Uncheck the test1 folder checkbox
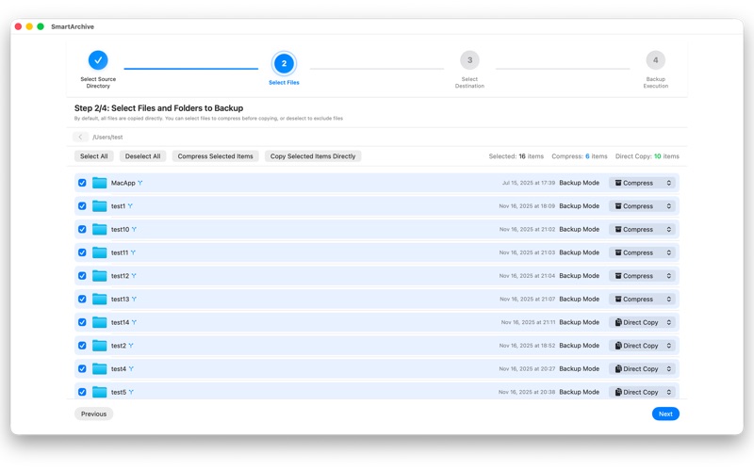754x471 pixels. click(x=82, y=206)
